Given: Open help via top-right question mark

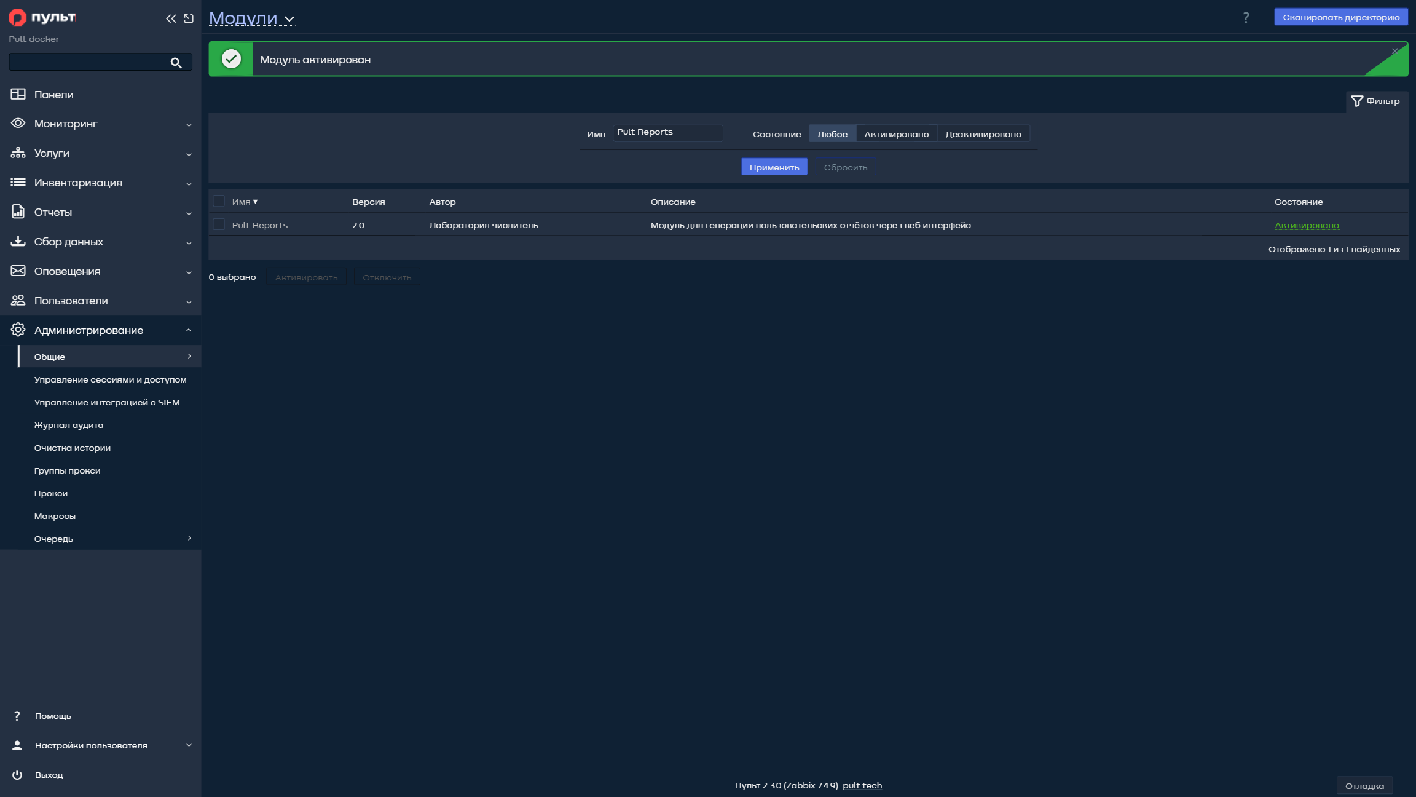Looking at the screenshot, I should (1246, 17).
